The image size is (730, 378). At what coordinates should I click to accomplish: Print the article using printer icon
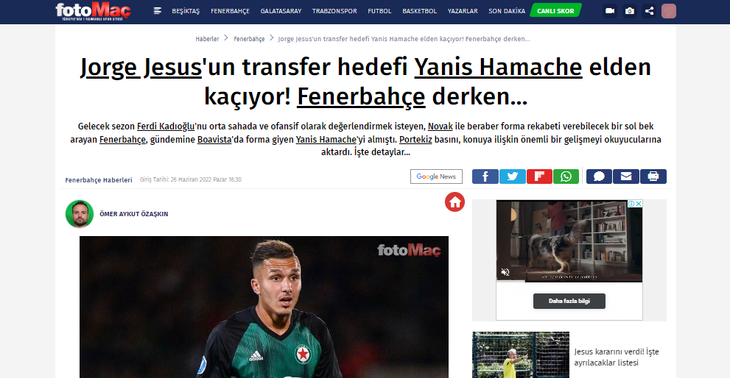click(653, 176)
